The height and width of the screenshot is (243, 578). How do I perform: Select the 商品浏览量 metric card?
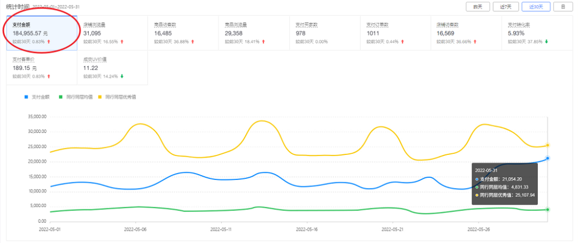(254, 33)
